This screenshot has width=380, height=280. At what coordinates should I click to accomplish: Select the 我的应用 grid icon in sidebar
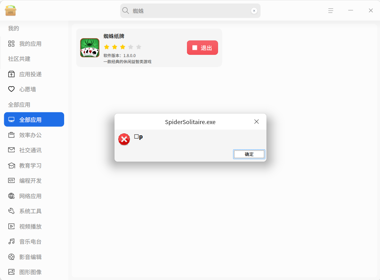11,44
